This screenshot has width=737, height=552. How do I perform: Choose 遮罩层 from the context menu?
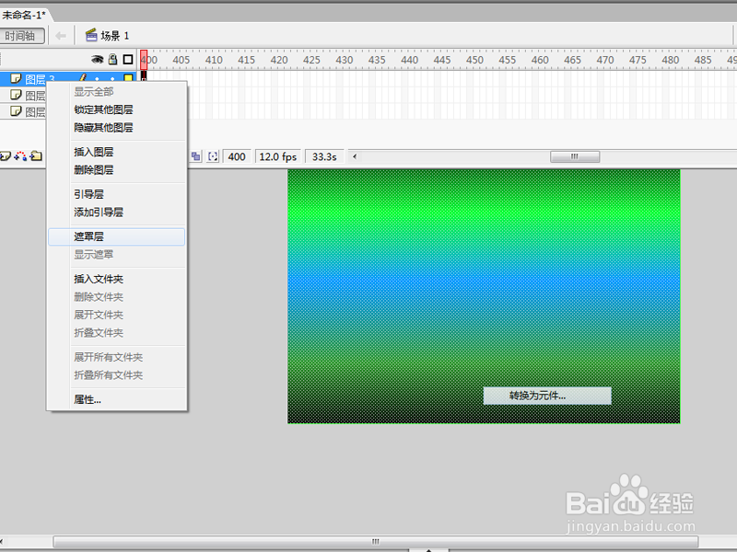[x=117, y=236]
